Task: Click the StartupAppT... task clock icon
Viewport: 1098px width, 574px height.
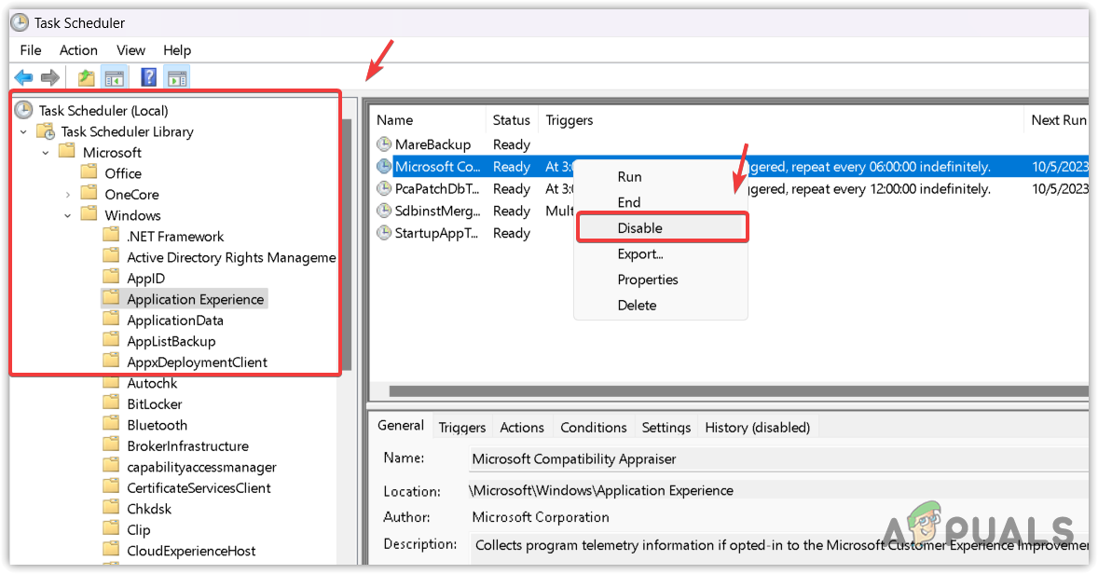Action: pyautogui.click(x=384, y=233)
